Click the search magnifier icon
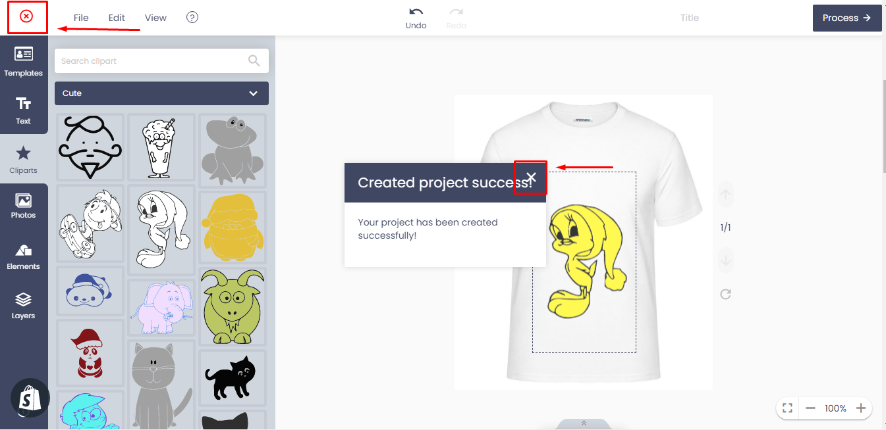The width and height of the screenshot is (886, 430). 254,60
